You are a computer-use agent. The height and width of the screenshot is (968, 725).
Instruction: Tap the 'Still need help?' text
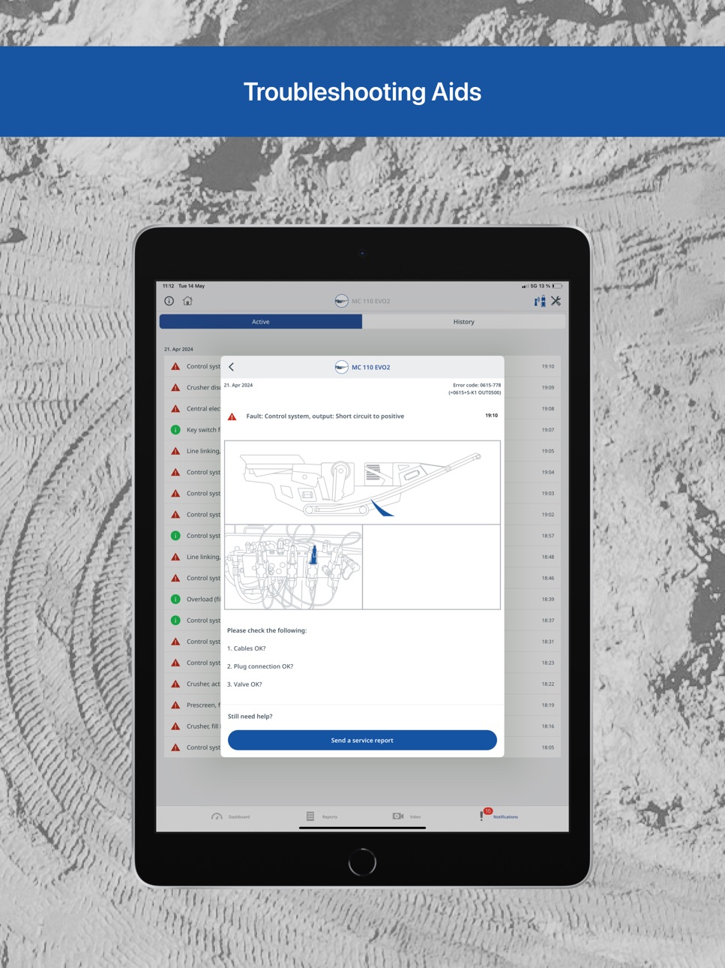pyautogui.click(x=250, y=717)
